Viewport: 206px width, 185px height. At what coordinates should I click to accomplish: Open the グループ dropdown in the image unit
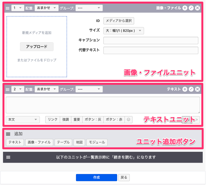tap(89, 8)
